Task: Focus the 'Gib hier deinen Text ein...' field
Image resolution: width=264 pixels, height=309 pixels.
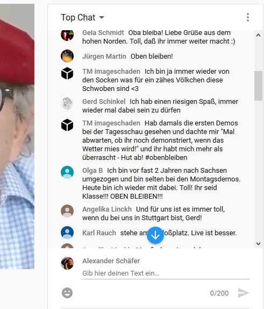Action: pyautogui.click(x=166, y=273)
